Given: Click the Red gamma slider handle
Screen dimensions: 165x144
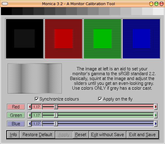Looking at the screenshot, I should pos(56,107).
